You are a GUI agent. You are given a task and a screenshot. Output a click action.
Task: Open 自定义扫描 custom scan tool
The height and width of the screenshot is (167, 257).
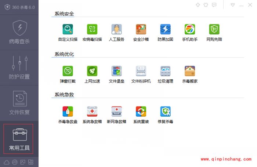[68, 32]
